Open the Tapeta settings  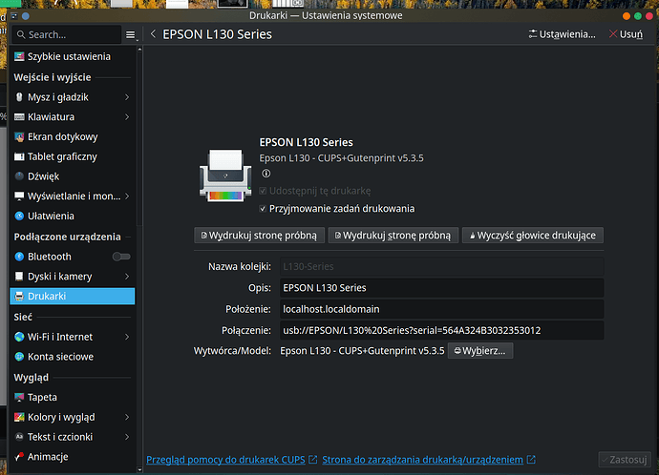73,397
